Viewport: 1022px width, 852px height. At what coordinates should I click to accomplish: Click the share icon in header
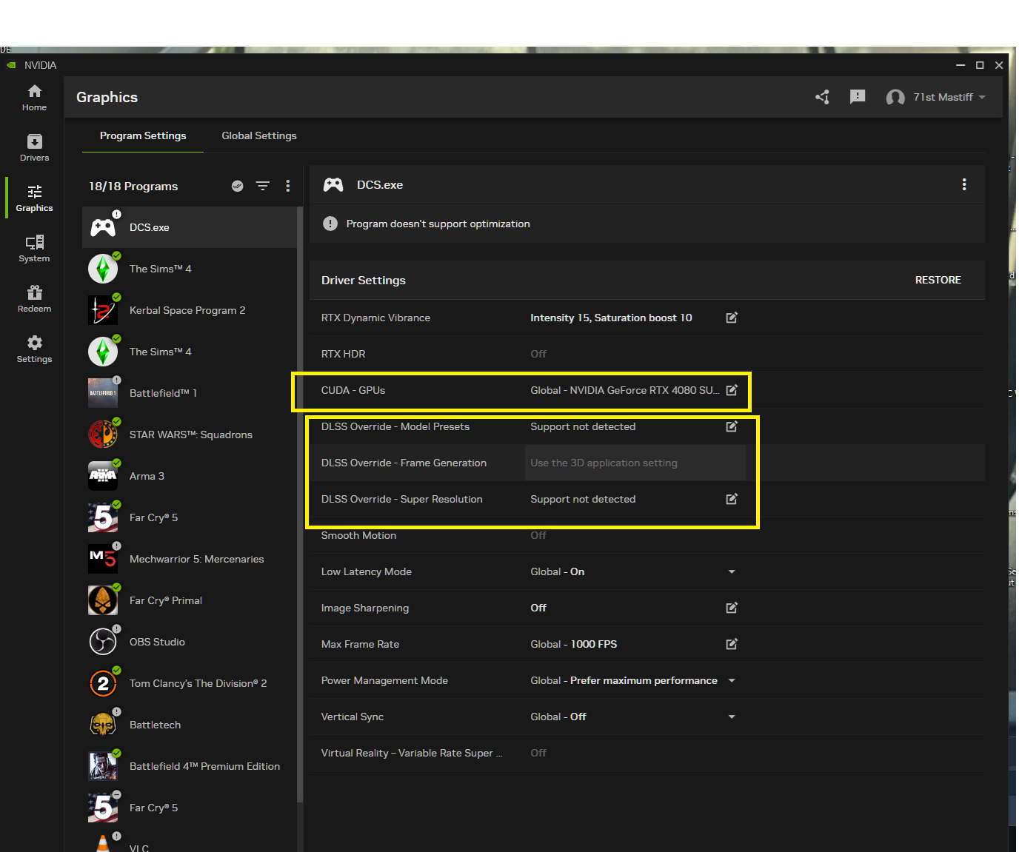pyautogui.click(x=822, y=97)
